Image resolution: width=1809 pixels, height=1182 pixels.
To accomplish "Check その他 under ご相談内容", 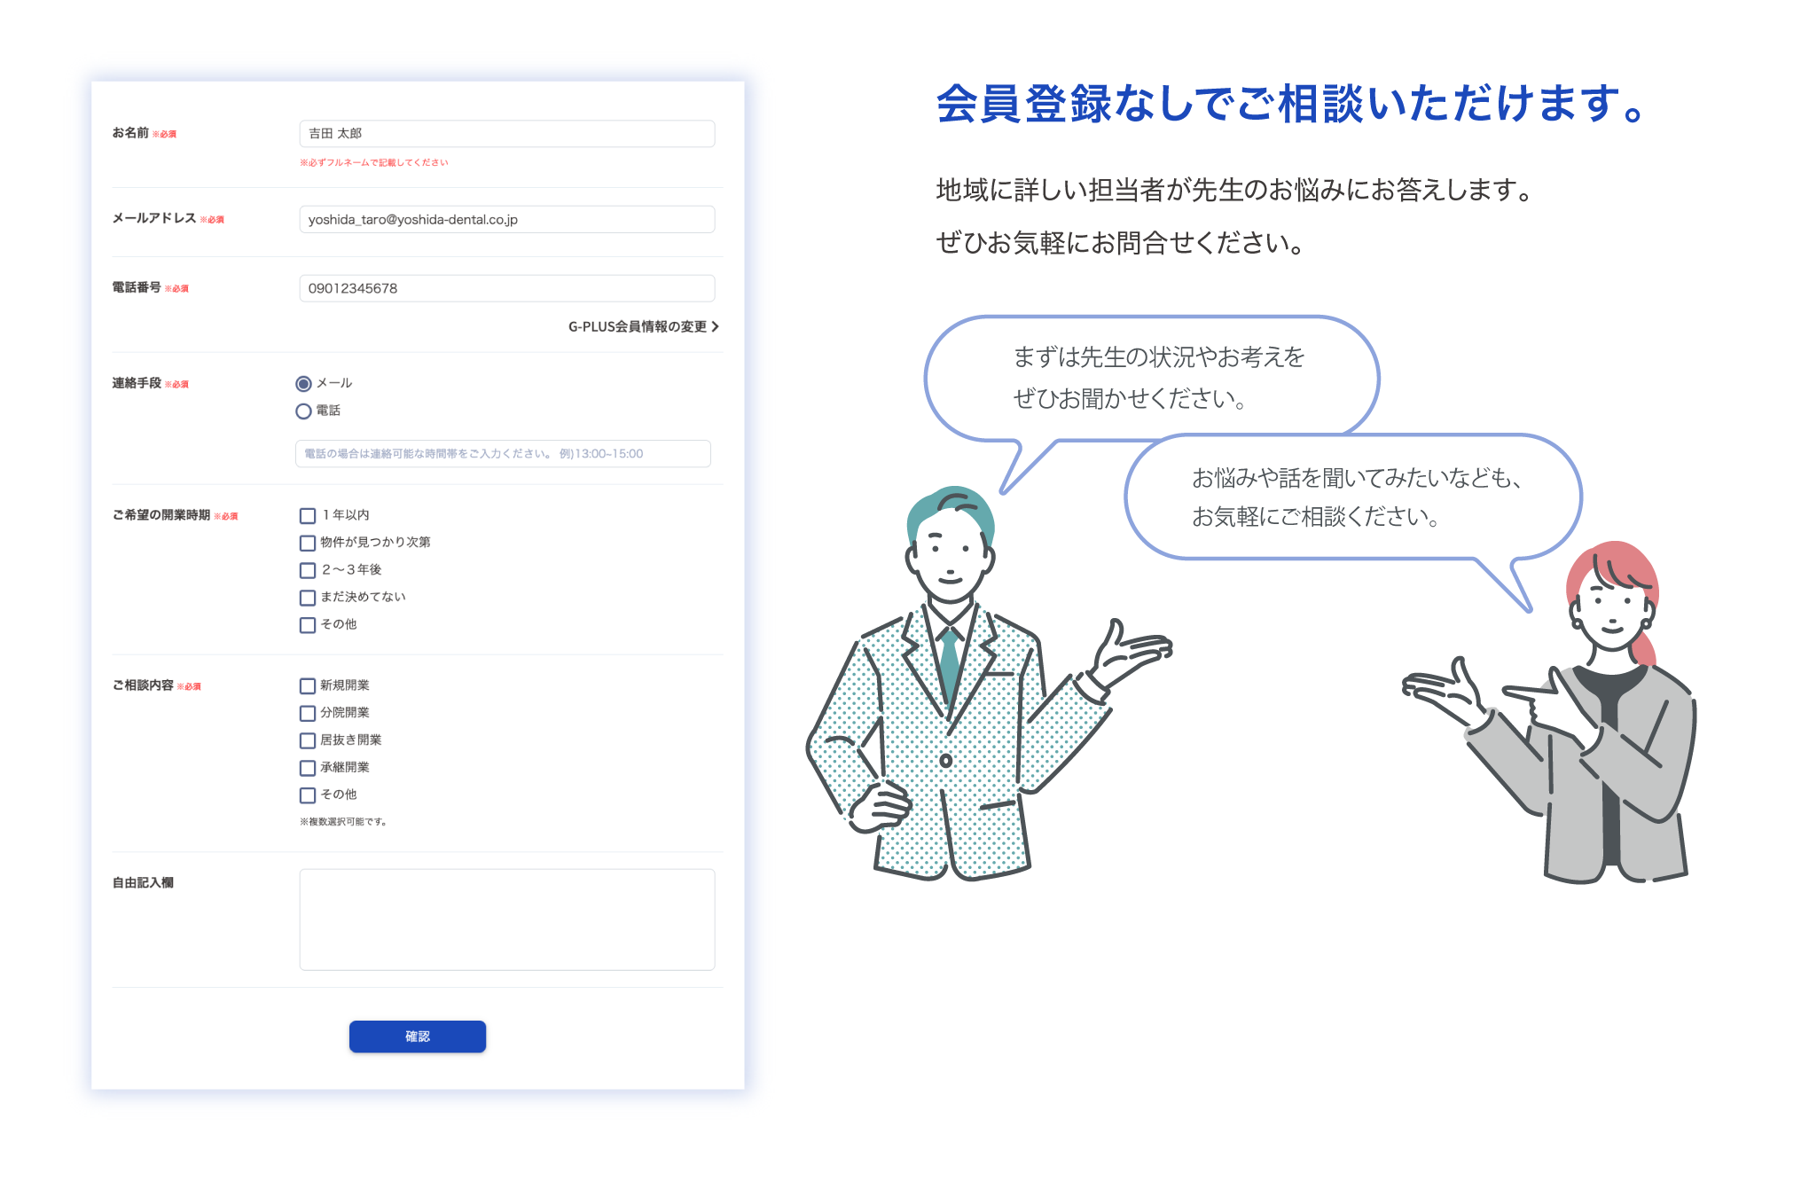I will [x=308, y=796].
